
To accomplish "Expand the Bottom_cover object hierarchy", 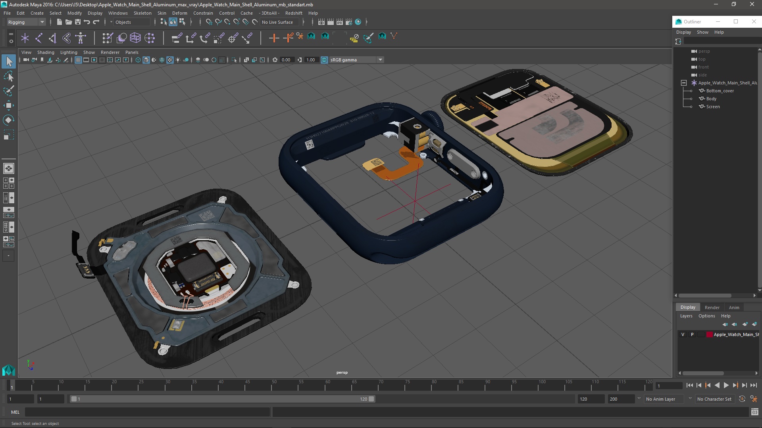I will tap(691, 90).
